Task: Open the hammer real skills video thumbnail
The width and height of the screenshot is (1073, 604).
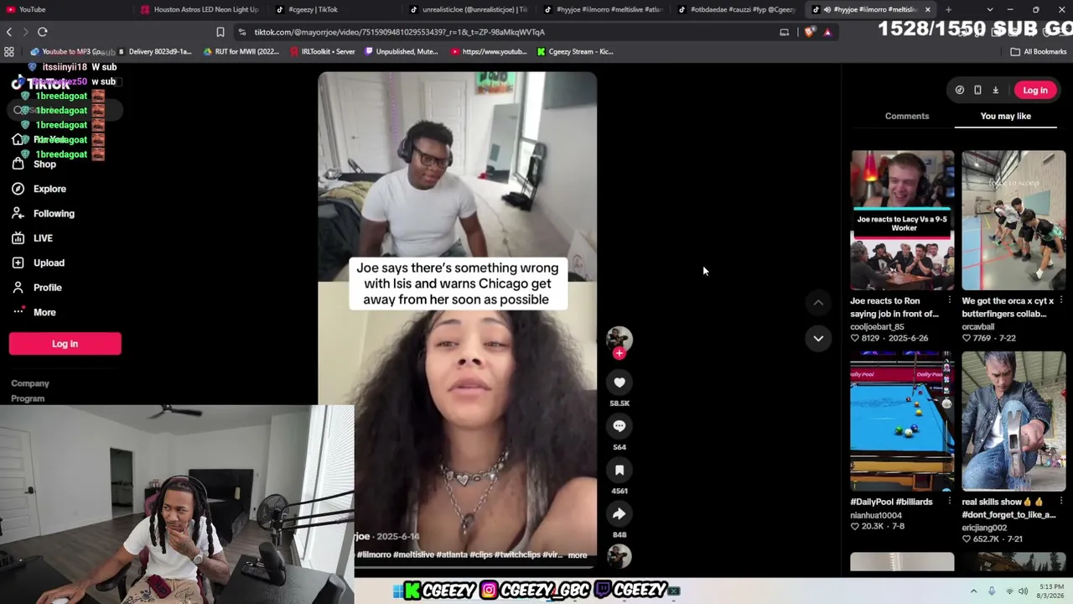Action: [x=1013, y=421]
